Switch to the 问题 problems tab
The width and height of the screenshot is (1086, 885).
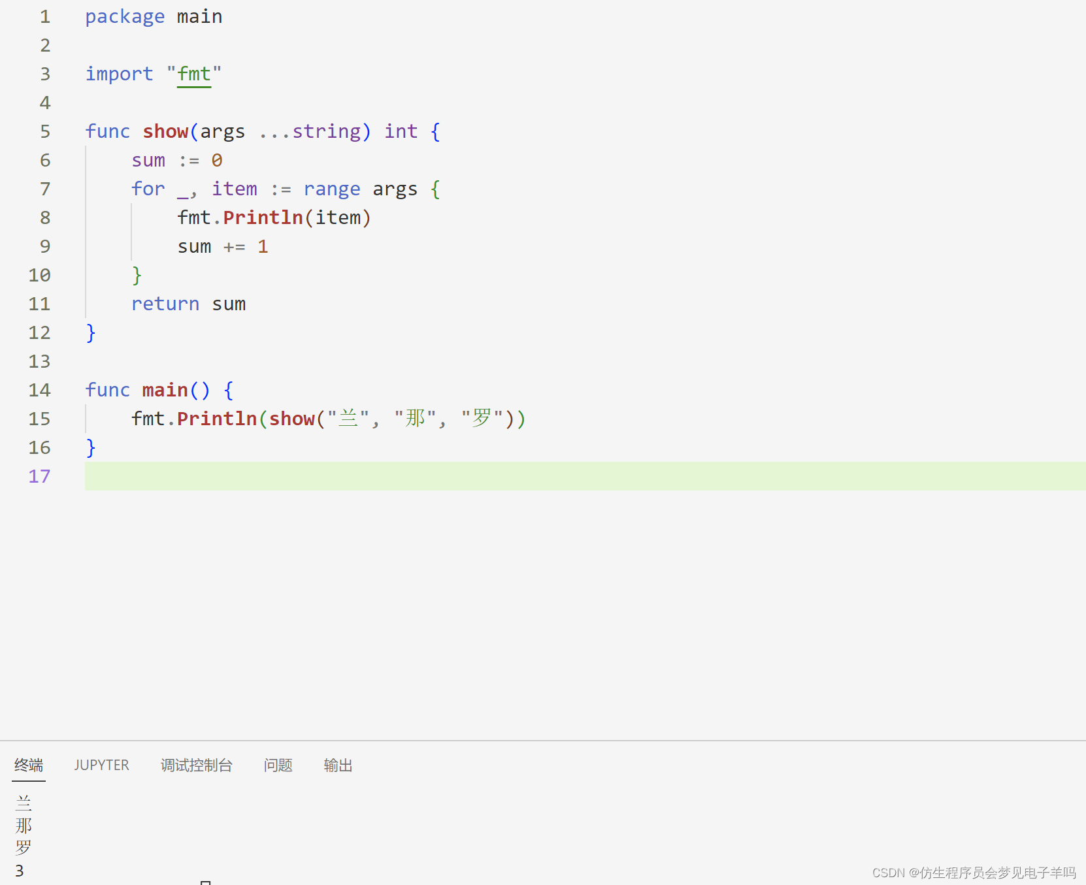[x=278, y=765]
